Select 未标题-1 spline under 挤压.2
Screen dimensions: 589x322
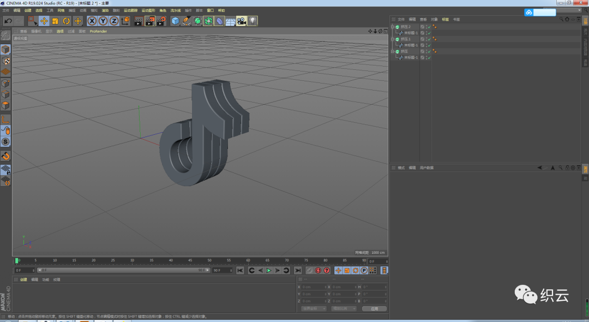click(411, 33)
